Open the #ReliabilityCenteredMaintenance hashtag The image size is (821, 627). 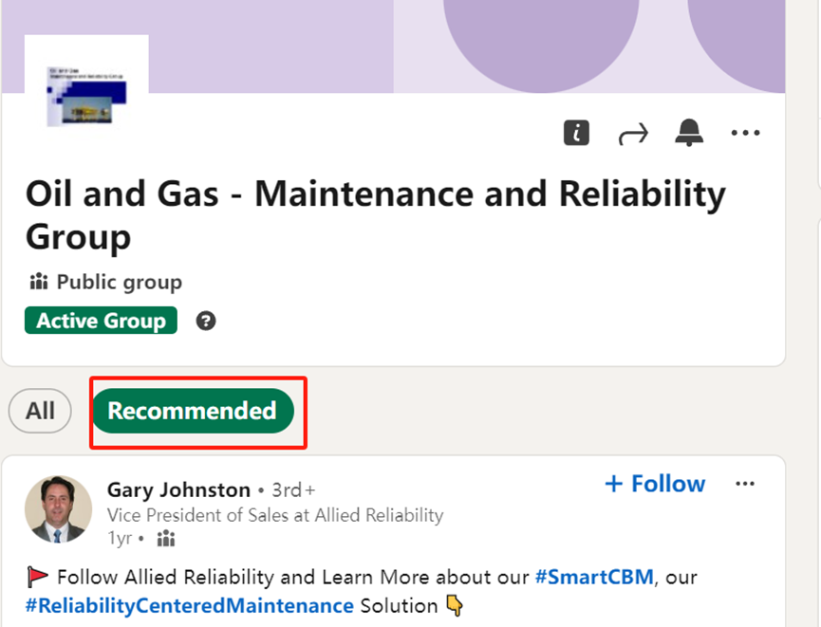pos(190,605)
